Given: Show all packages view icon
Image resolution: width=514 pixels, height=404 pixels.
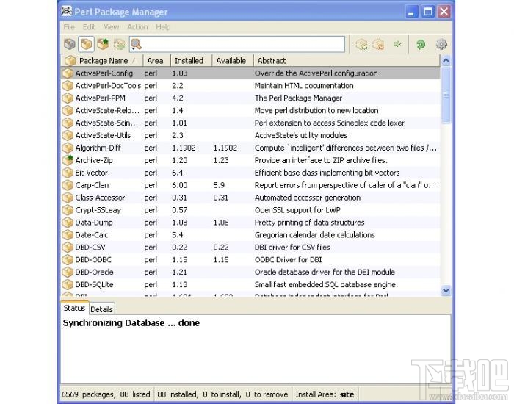Looking at the screenshot, I should 70,44.
